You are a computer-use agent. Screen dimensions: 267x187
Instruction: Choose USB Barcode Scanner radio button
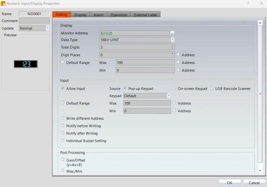point(212,89)
